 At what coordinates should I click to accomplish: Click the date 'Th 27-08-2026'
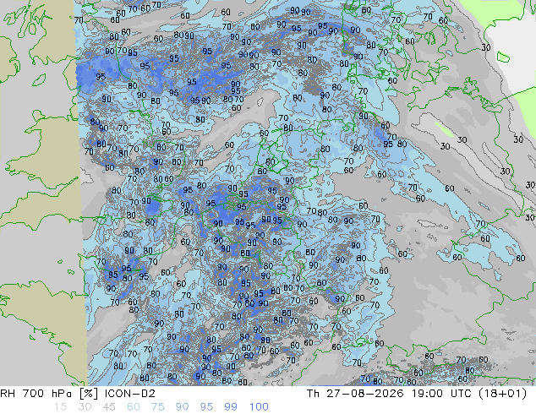355,394
